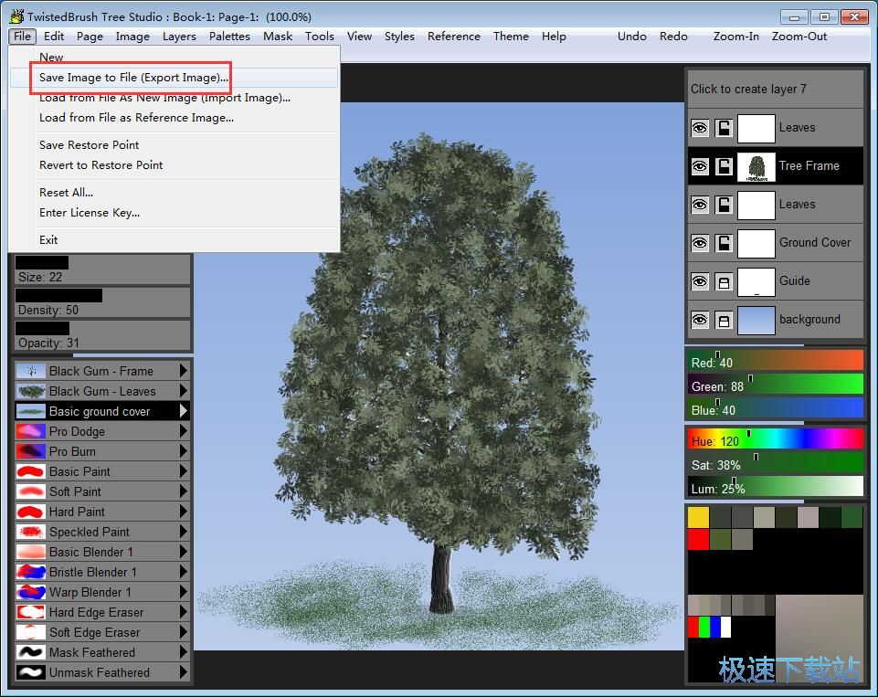Expand Warp Blender 1 options arrow
The width and height of the screenshot is (878, 697).
[183, 592]
